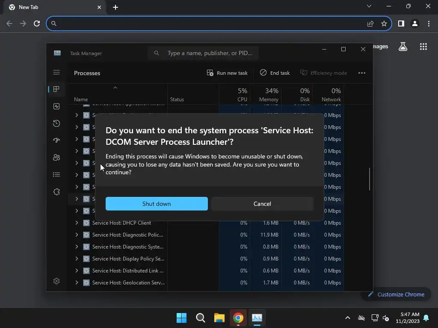Open taskbar Search

[200, 318]
